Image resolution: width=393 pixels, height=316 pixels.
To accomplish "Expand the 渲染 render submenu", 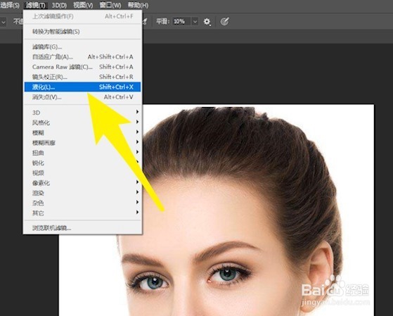I will pyautogui.click(x=82, y=193).
